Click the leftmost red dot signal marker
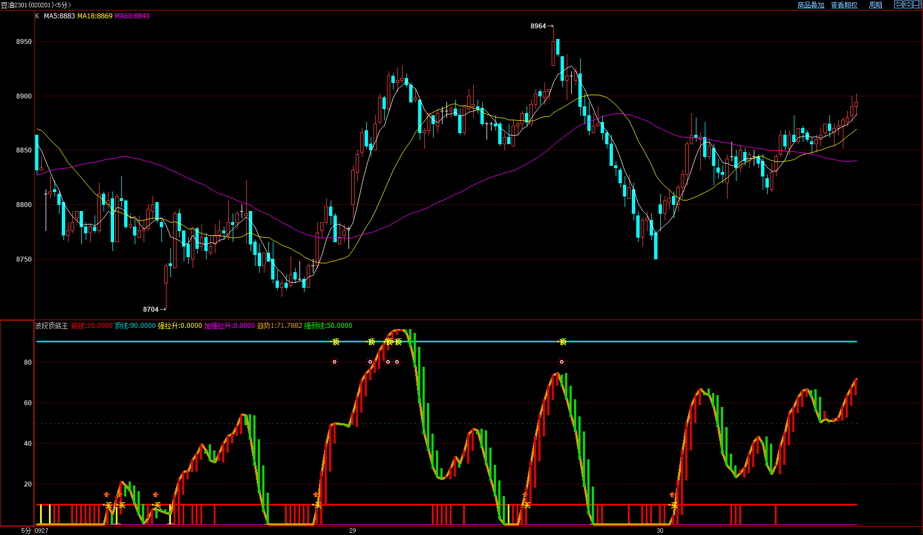Viewport: 923px width, 535px height. pyautogui.click(x=335, y=362)
